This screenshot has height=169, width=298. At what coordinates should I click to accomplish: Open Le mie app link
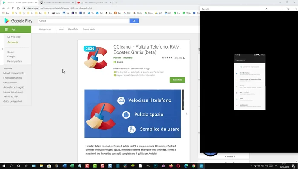[14, 37]
